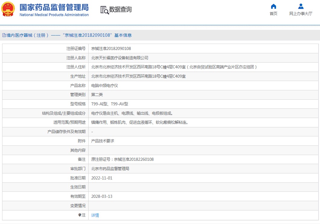
Task: Select 北京天长福医疗设备制造有限公司 company name
Action: (120, 58)
